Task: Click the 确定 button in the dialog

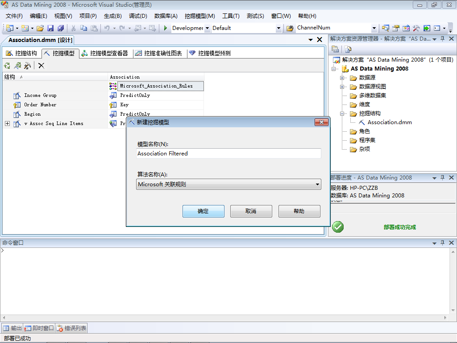Action: (203, 211)
